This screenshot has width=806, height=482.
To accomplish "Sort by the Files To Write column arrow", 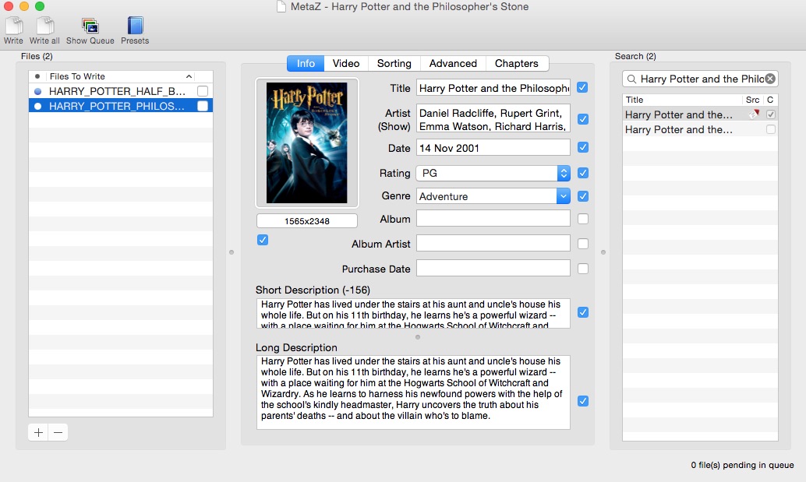I will click(x=189, y=76).
